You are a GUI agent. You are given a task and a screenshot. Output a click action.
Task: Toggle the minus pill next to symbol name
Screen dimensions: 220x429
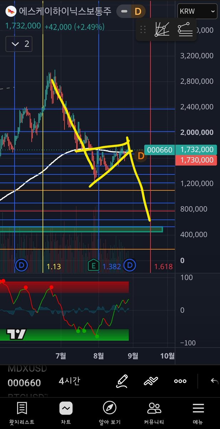(124, 12)
